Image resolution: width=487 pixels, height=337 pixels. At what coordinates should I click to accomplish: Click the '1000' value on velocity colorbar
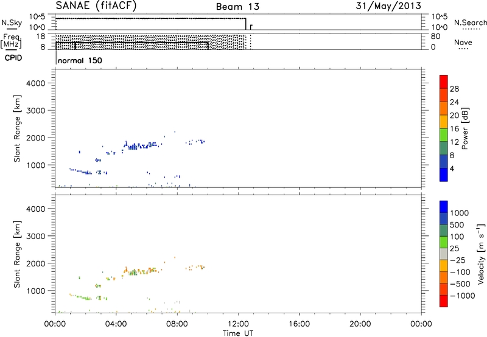pyautogui.click(x=460, y=213)
